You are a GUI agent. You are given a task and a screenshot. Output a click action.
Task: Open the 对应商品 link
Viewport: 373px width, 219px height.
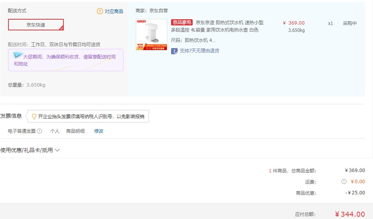(114, 11)
